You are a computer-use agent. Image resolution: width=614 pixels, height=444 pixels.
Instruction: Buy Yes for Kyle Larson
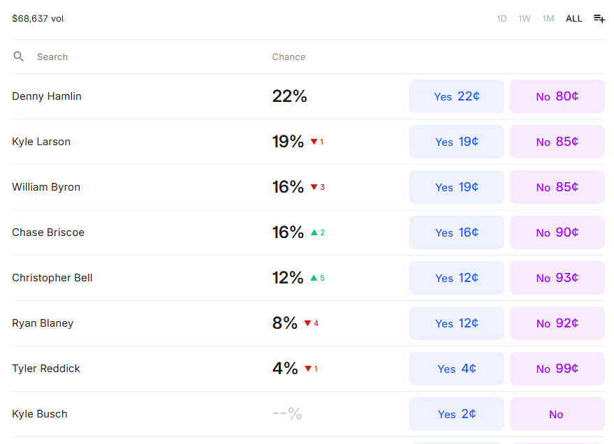457,142
